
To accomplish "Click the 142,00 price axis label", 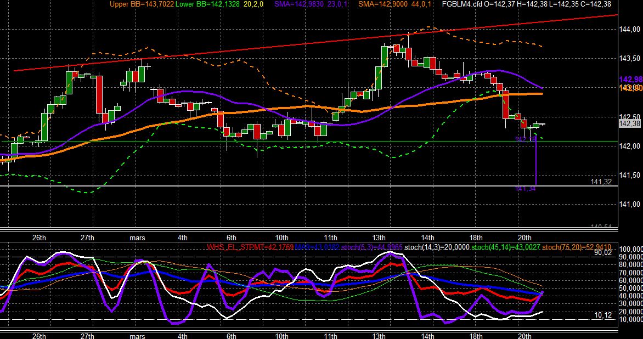I will [x=630, y=146].
